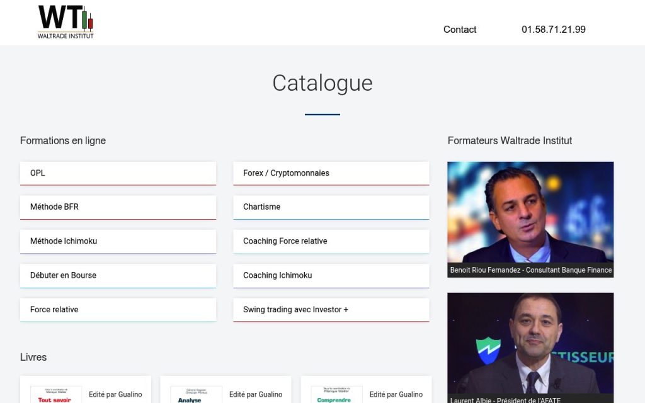Open the Analyse book cover
Image resolution: width=645 pixels, height=403 pixels.
[x=197, y=395]
